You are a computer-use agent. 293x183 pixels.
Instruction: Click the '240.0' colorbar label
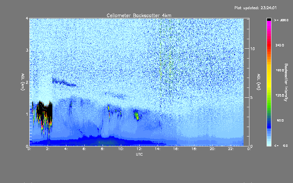tap(280, 45)
